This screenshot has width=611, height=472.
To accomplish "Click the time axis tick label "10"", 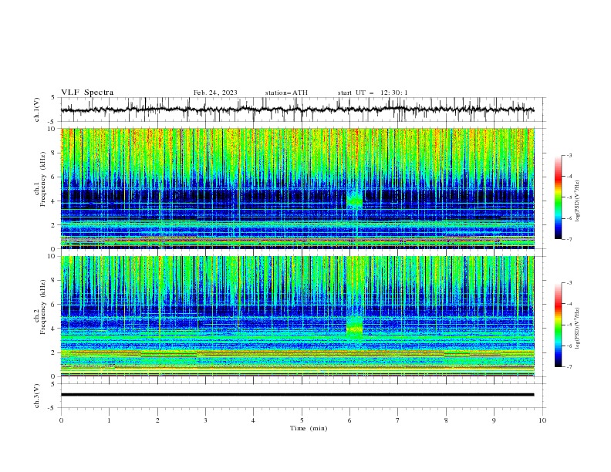I will coord(542,420).
